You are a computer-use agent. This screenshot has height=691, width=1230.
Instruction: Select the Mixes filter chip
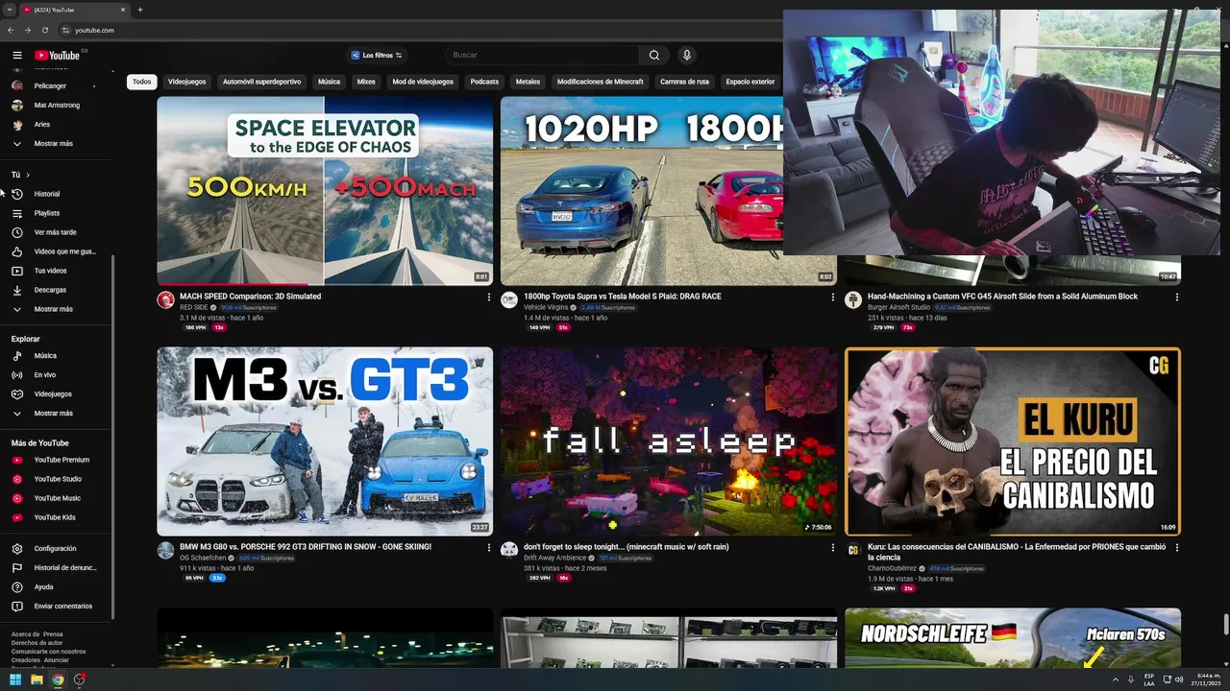pyautogui.click(x=366, y=82)
